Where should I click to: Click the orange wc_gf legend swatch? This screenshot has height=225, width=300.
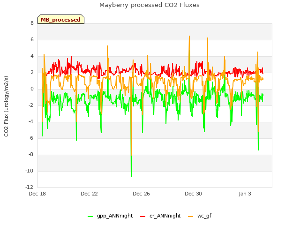point(191,217)
